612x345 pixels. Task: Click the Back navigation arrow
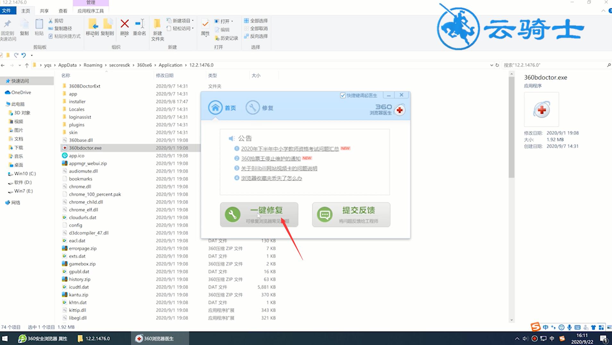tap(3, 65)
